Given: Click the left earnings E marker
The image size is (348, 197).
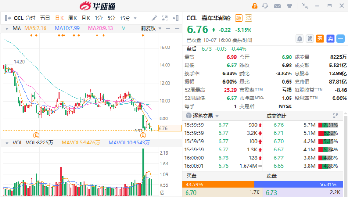Looking at the screenshot, I should click(36, 135).
